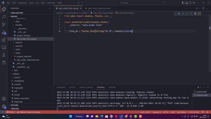Screen dimensions: 211x119
Task: Open File Explorer from taskbar
Action: [x=97, y=116]
